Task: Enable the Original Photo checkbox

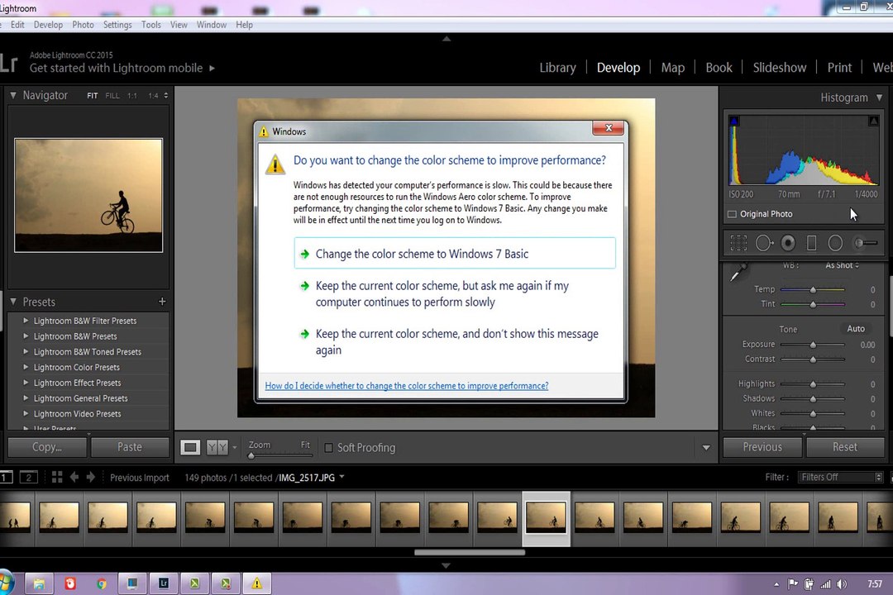Action: pyautogui.click(x=732, y=214)
